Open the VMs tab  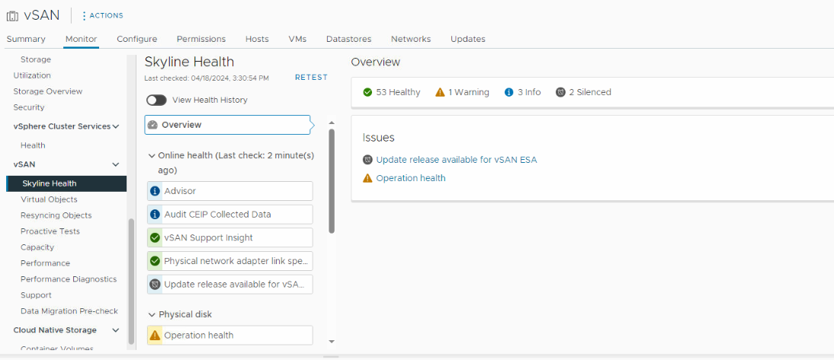pyautogui.click(x=297, y=39)
